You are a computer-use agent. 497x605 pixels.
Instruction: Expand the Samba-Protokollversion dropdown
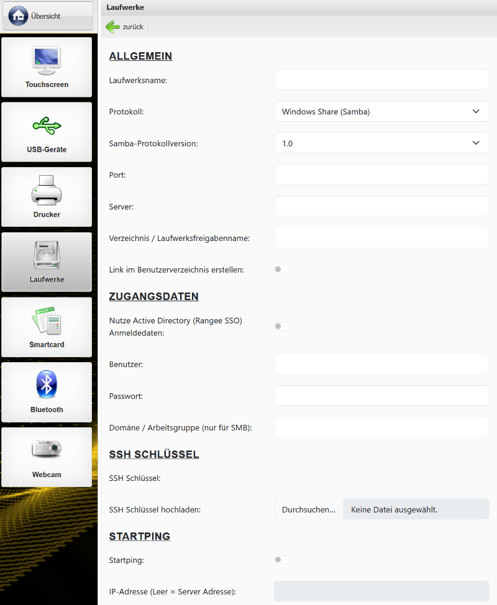(381, 143)
